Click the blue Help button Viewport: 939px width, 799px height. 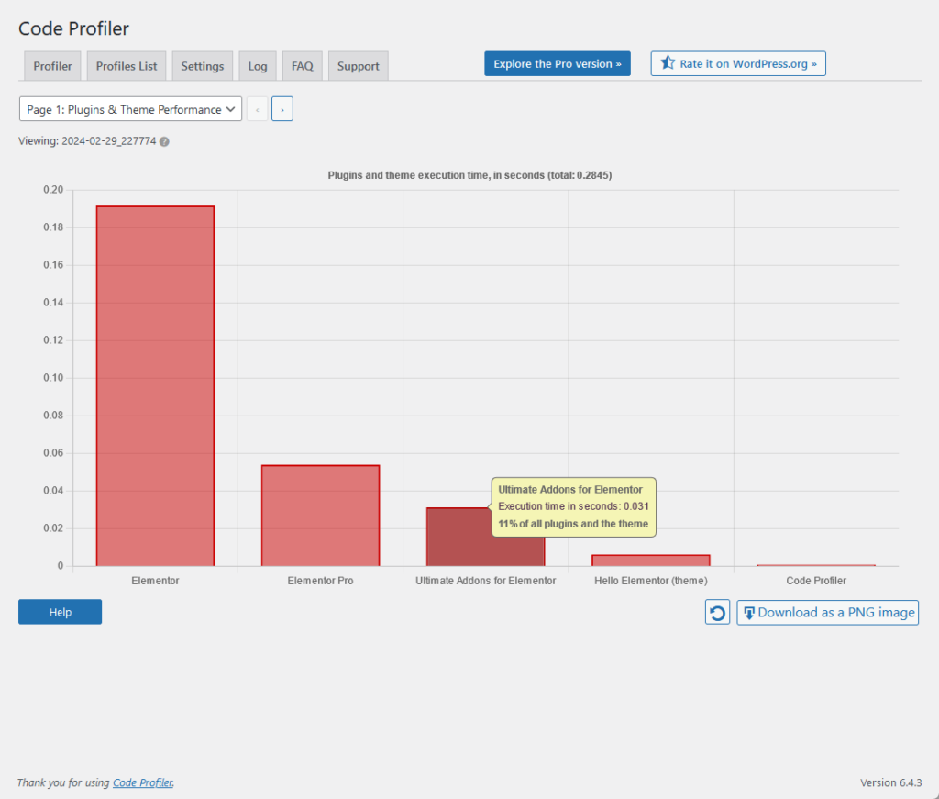60,612
